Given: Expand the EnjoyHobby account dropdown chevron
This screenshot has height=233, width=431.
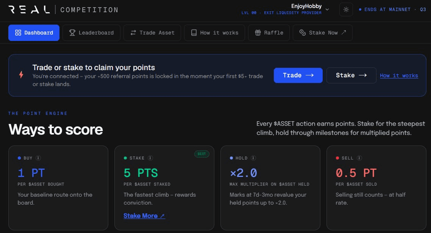Looking at the screenshot, I should 327,9.
